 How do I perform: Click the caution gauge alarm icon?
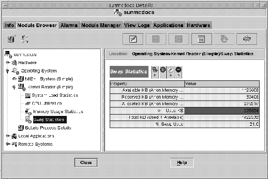coord(170,72)
